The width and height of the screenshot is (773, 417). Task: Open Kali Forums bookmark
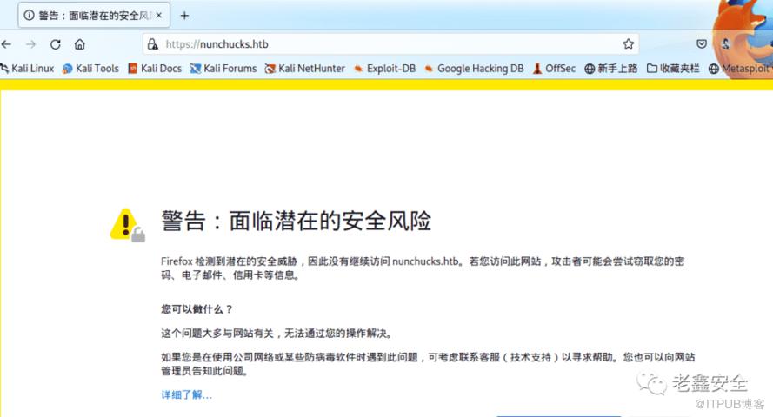pos(223,69)
